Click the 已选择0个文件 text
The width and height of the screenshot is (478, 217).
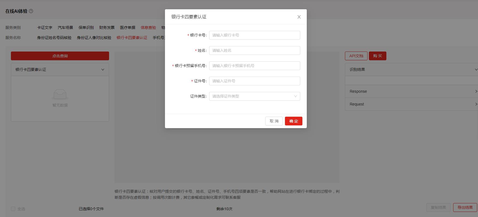(x=91, y=209)
